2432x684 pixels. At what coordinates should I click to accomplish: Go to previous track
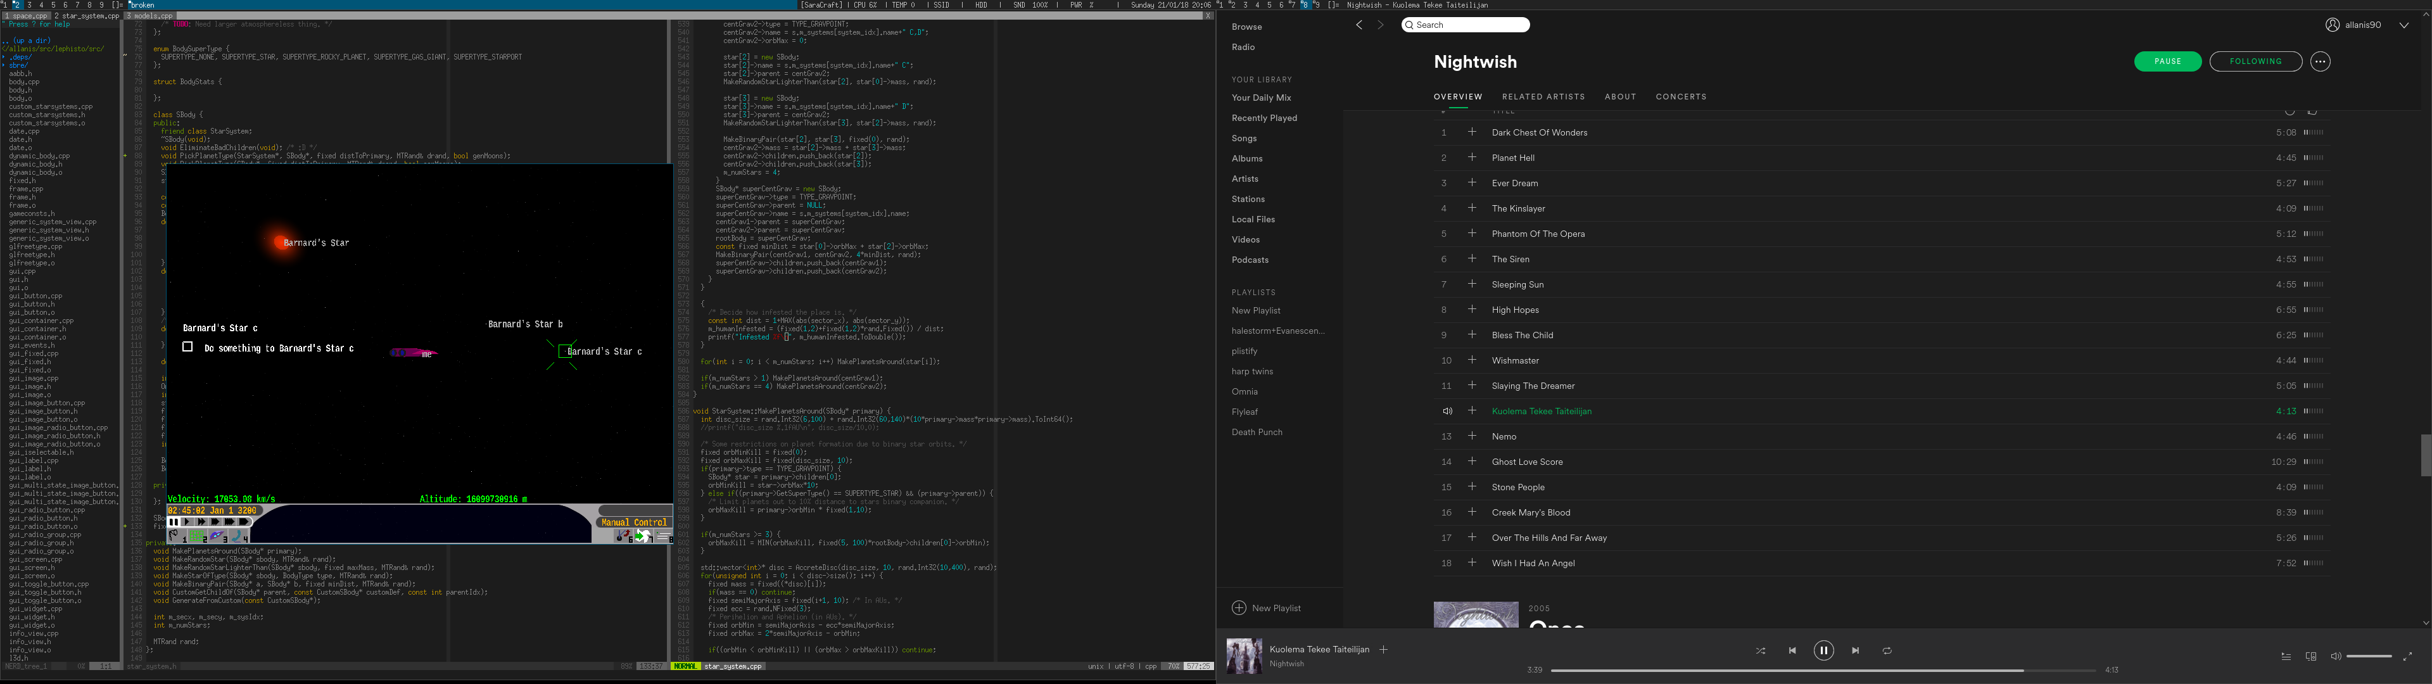pos(1792,651)
